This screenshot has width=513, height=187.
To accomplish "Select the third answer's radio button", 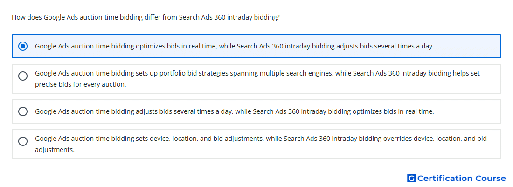I will coord(23,111).
